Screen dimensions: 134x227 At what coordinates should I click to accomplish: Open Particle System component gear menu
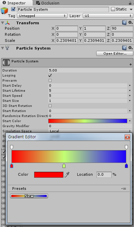130,48
